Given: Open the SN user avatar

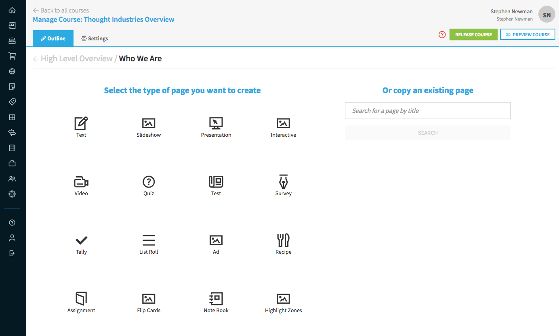Looking at the screenshot, I should point(546,15).
